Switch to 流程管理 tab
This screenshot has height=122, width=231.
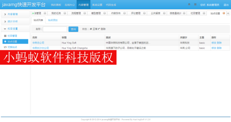[76, 13]
